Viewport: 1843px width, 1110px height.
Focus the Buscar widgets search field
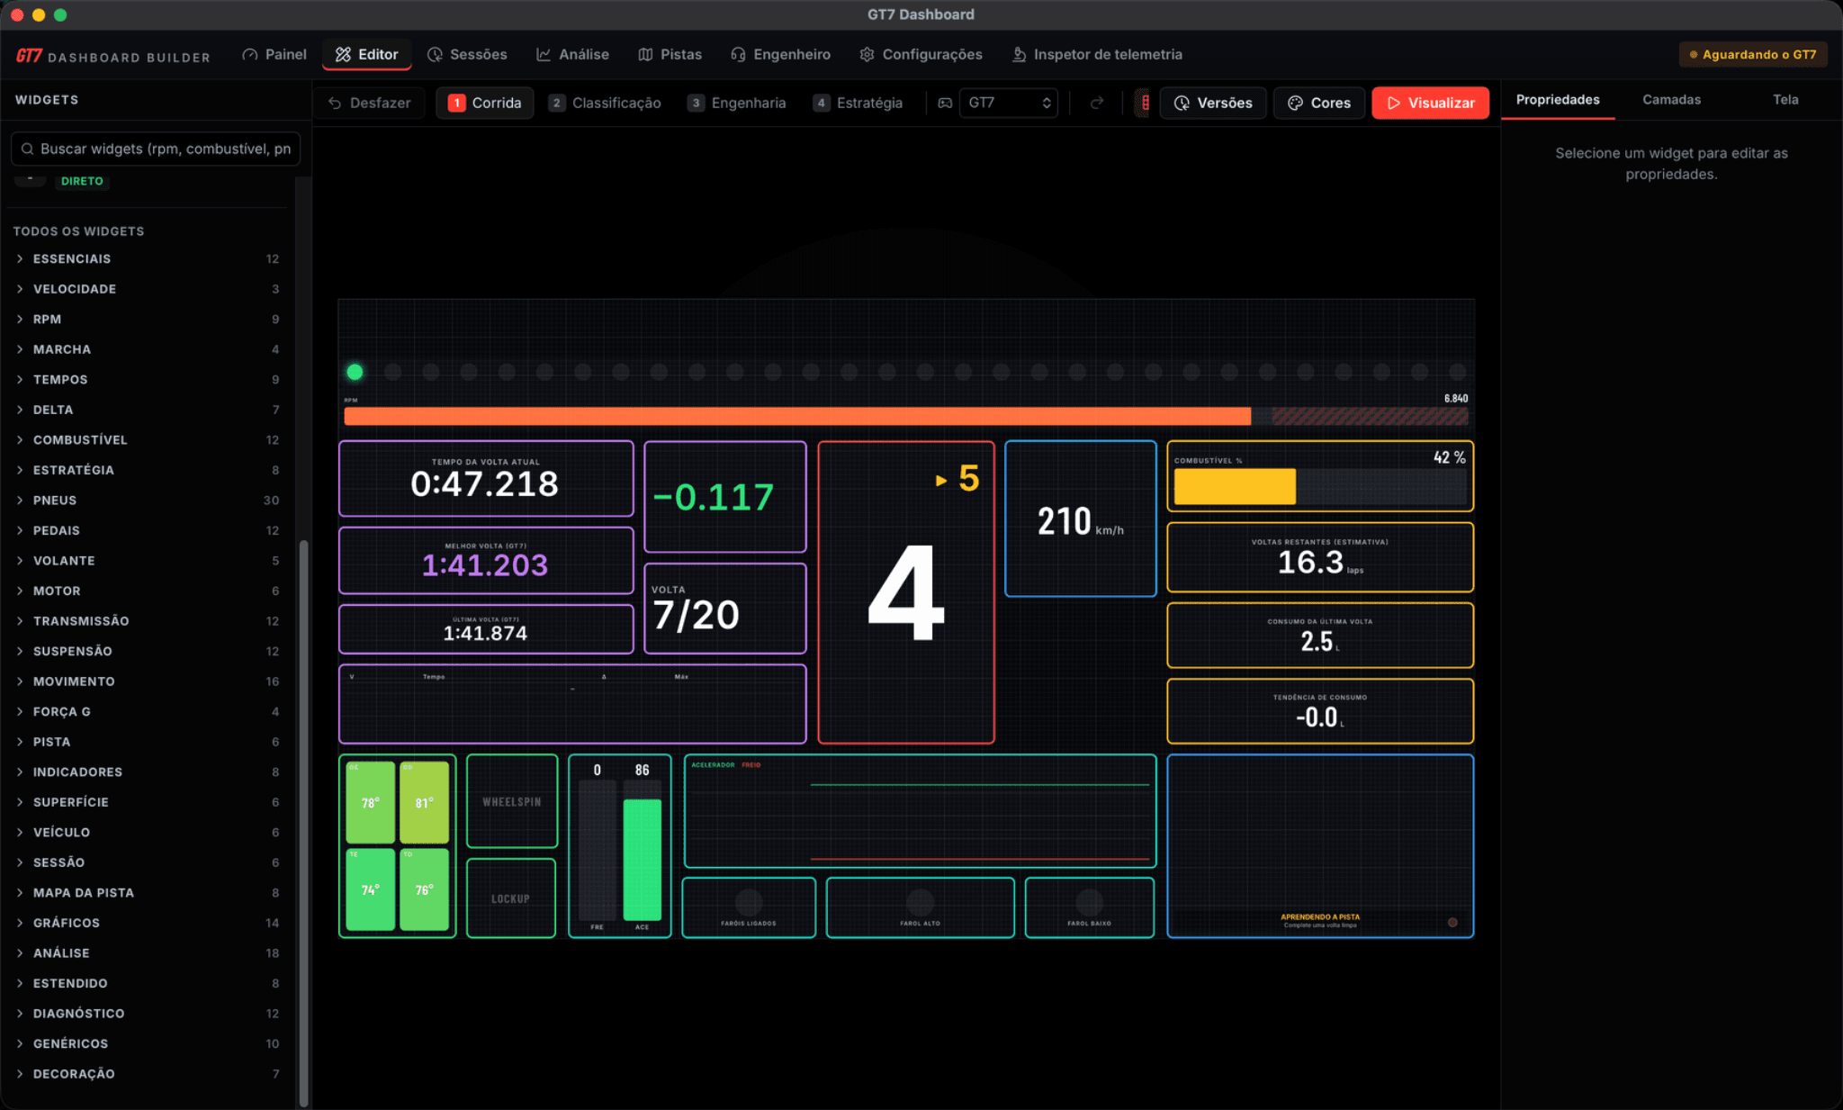pyautogui.click(x=156, y=149)
